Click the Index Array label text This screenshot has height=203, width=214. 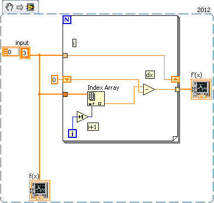pyautogui.click(x=103, y=88)
